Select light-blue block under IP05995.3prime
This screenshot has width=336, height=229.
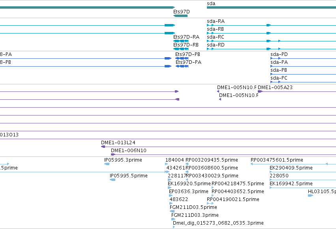pos(107,164)
